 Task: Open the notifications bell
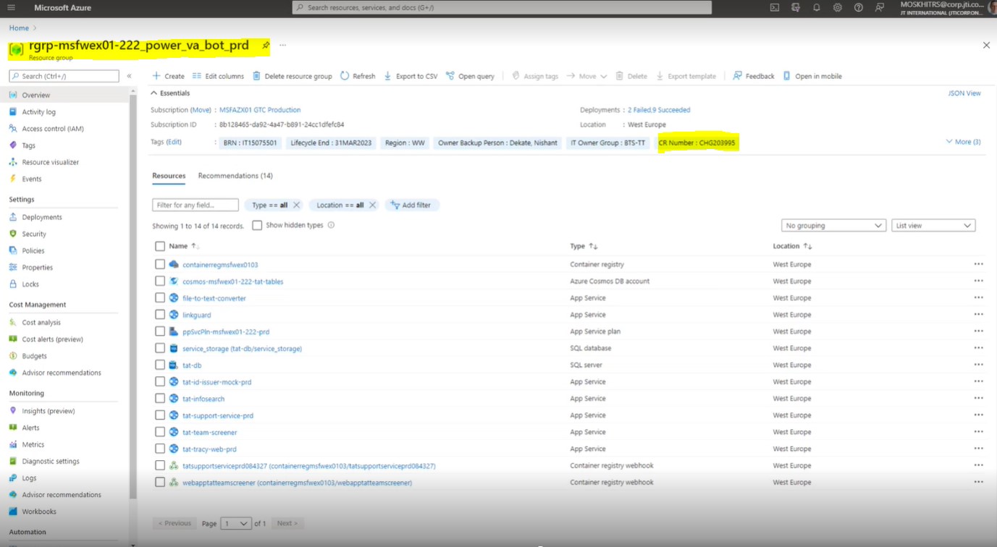click(816, 7)
